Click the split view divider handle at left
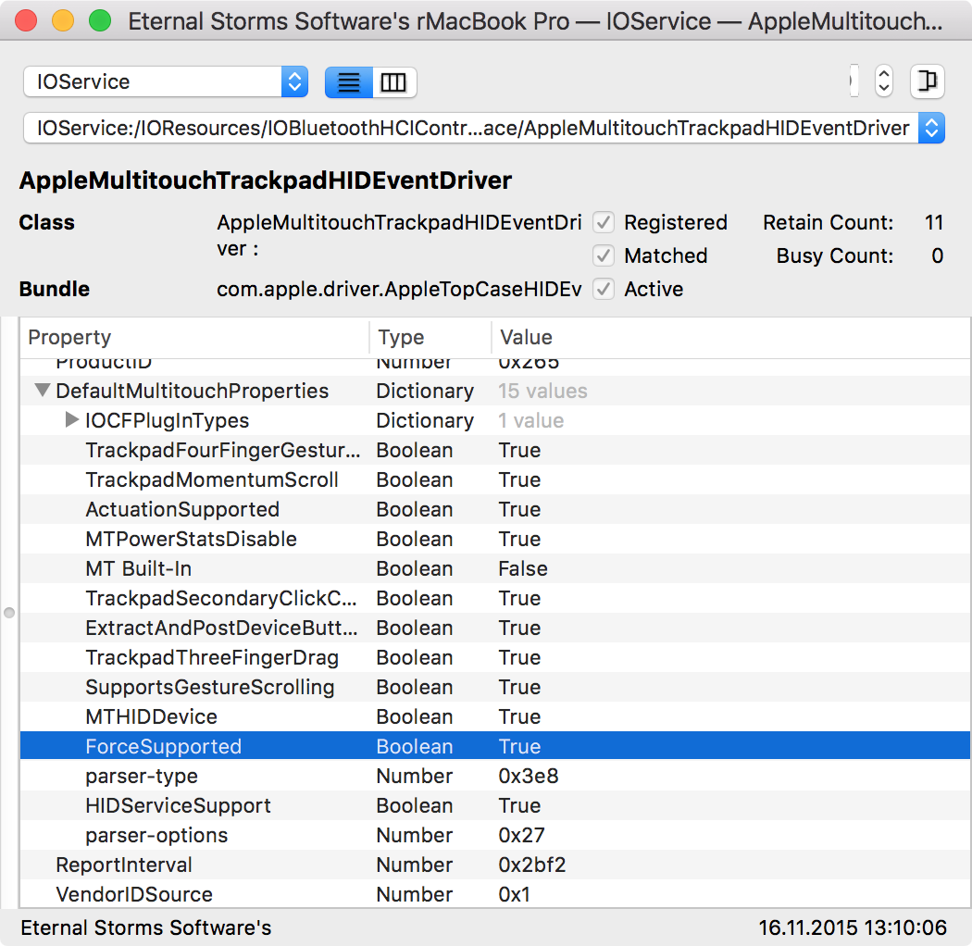The image size is (972, 946). pyautogui.click(x=9, y=613)
